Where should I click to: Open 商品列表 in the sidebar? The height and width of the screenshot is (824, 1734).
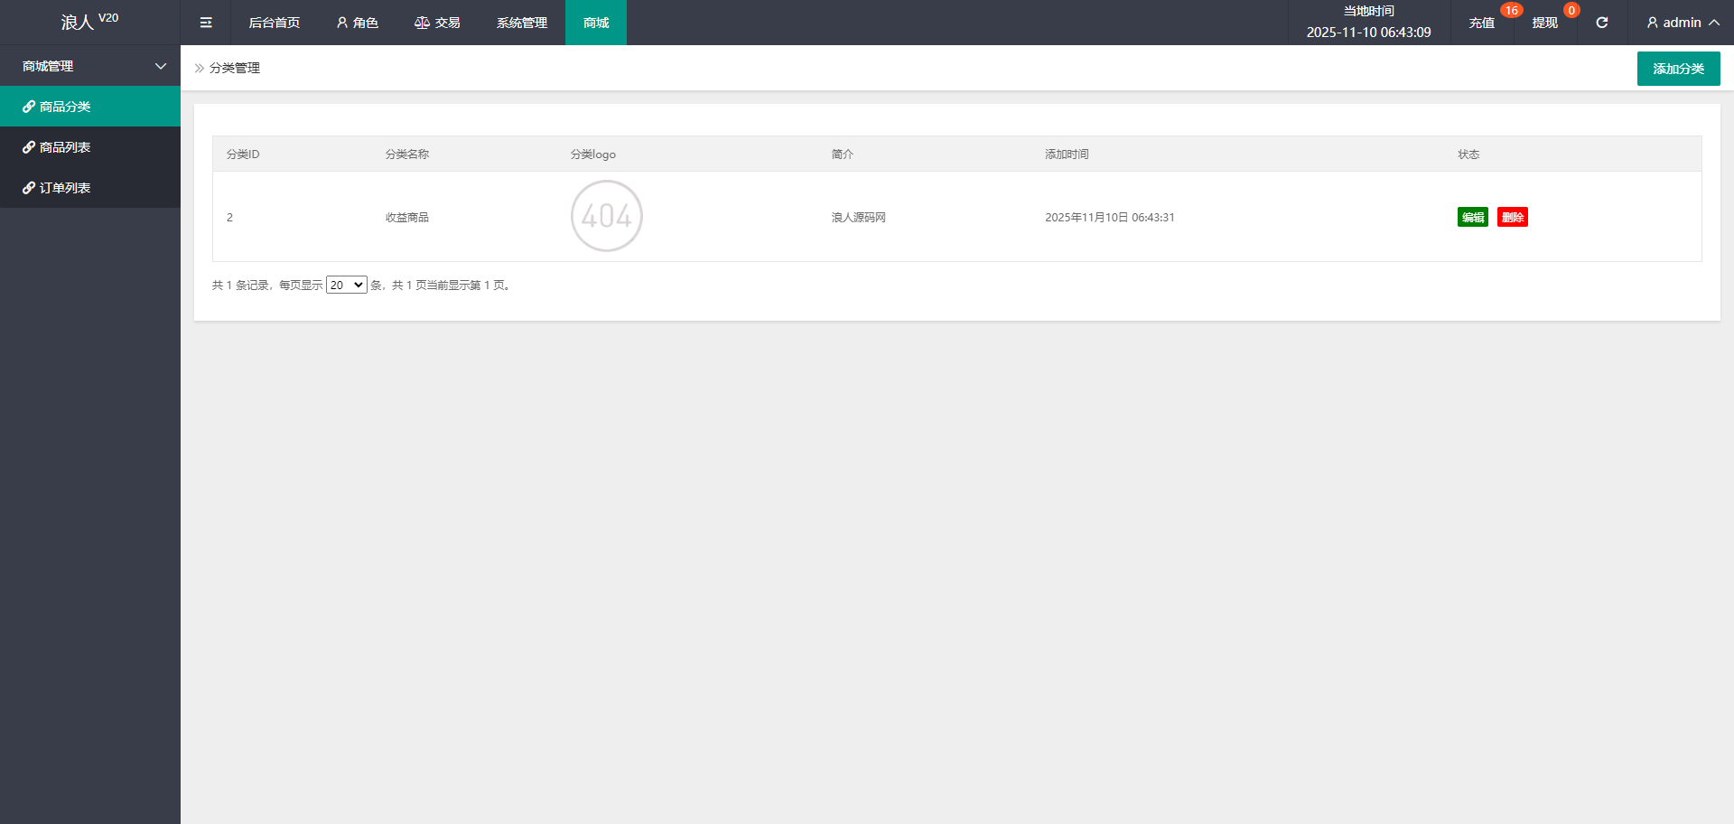65,147
